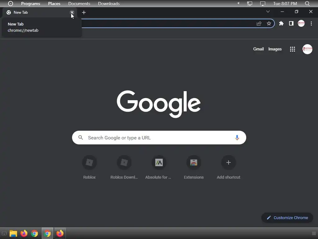This screenshot has height=239, width=318.
Task: Open the display monitor tray icon
Action: pos(263,3)
